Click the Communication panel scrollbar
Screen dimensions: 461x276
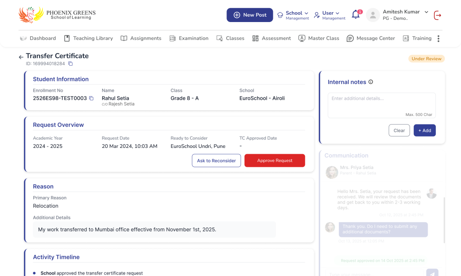444,220
